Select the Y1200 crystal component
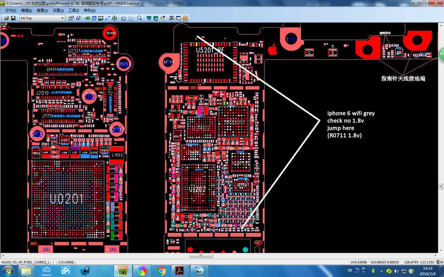Viewport: 444px width, 277px height. [186, 217]
